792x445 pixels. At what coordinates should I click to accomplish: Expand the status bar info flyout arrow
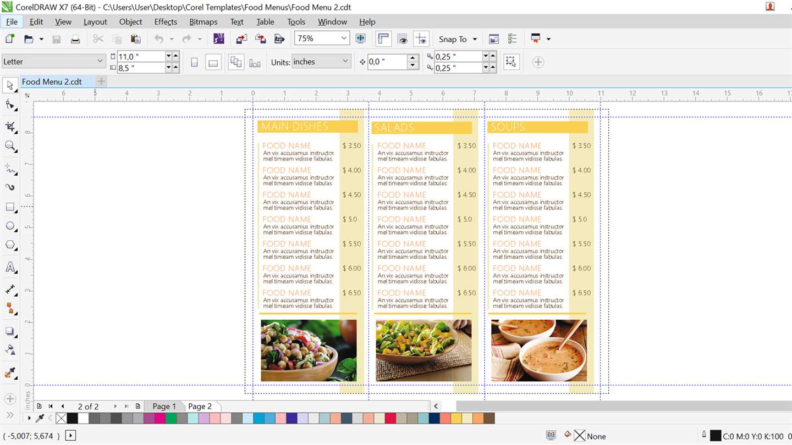click(70, 436)
